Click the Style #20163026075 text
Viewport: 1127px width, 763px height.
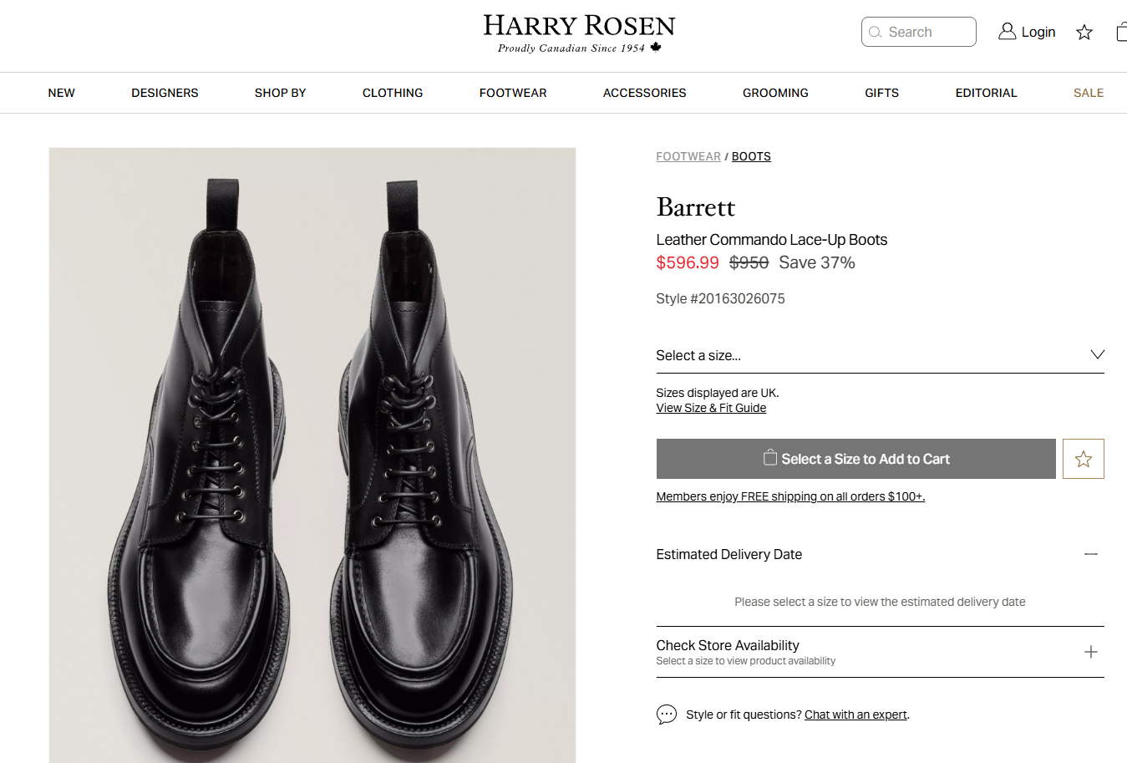(720, 298)
